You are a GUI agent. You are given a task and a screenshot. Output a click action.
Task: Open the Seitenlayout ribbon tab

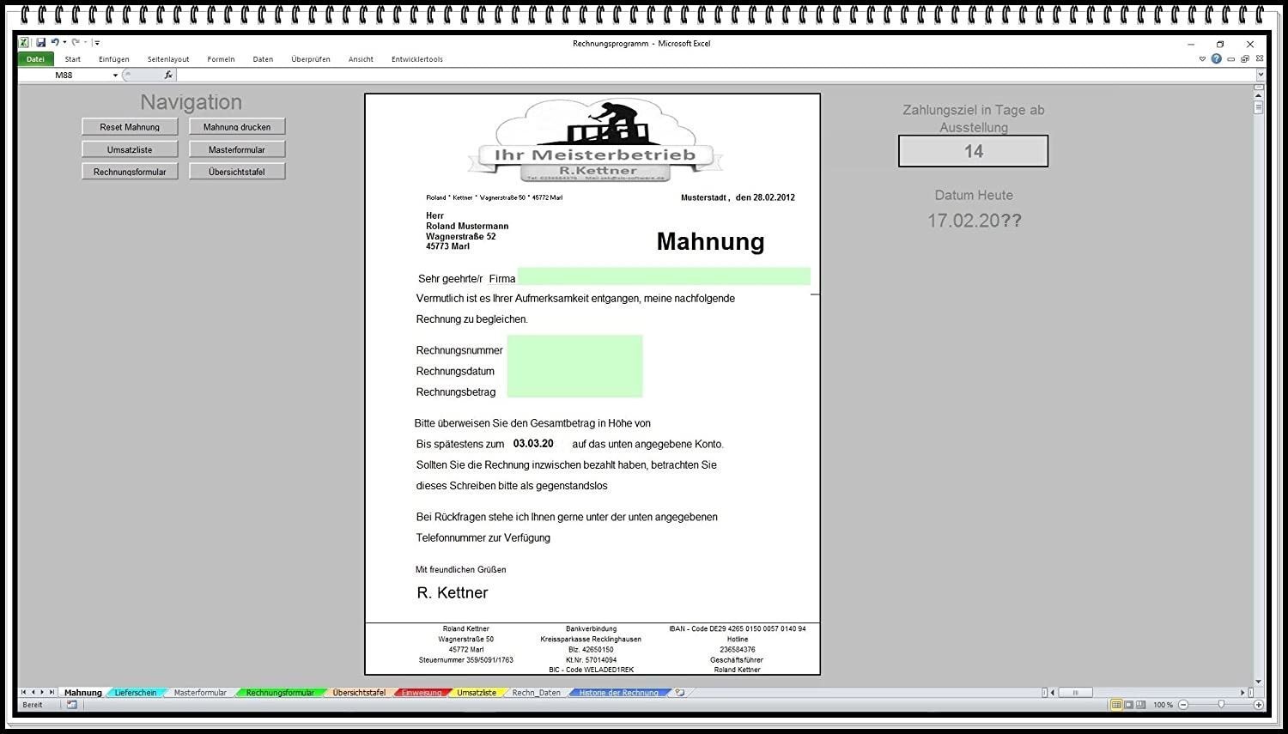tap(168, 59)
